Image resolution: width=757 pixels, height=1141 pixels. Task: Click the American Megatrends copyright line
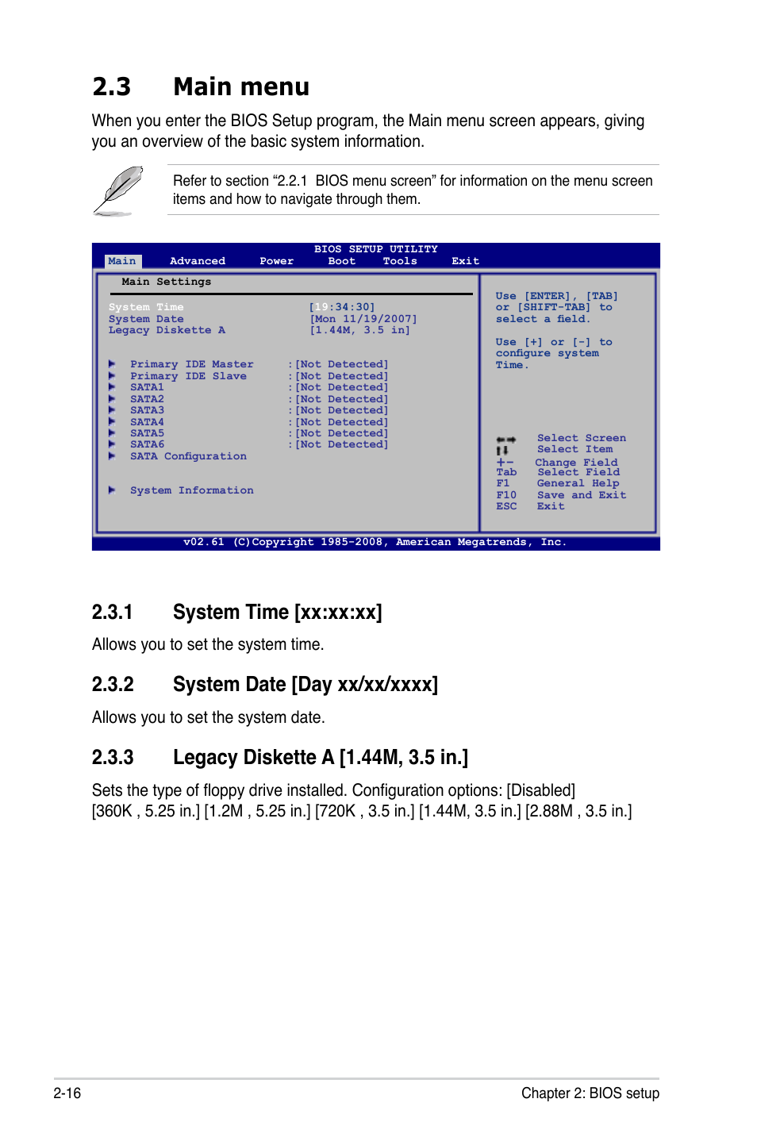pyautogui.click(x=375, y=542)
